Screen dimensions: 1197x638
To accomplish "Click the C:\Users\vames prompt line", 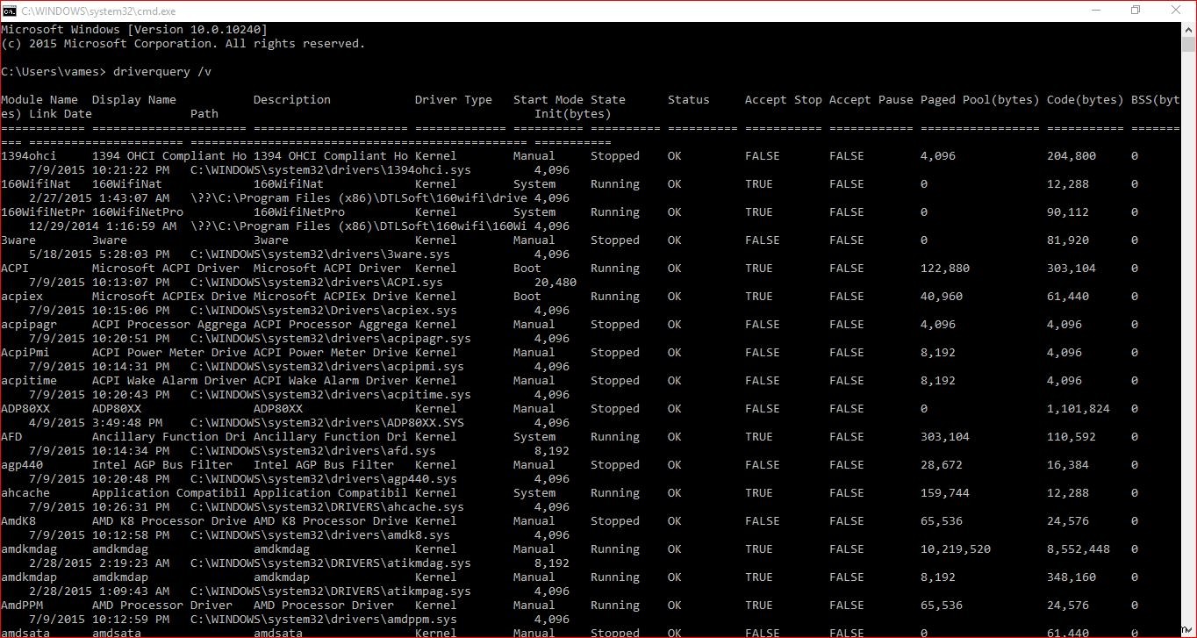I will pyautogui.click(x=53, y=71).
